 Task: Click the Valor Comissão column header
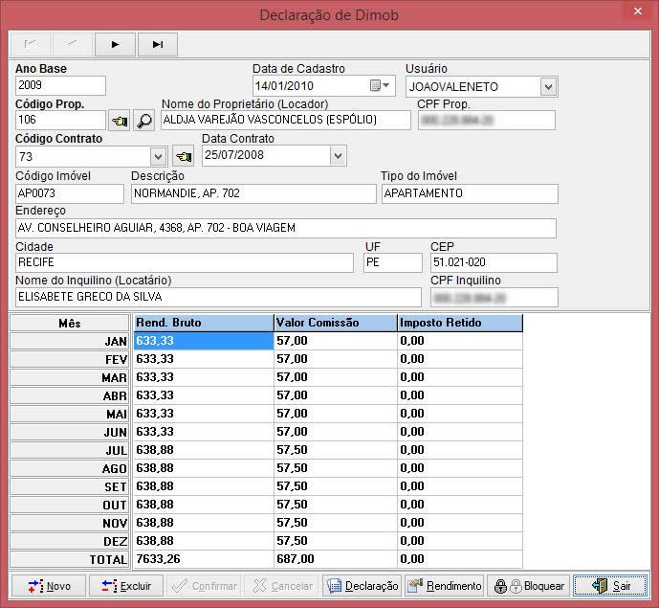[335, 323]
